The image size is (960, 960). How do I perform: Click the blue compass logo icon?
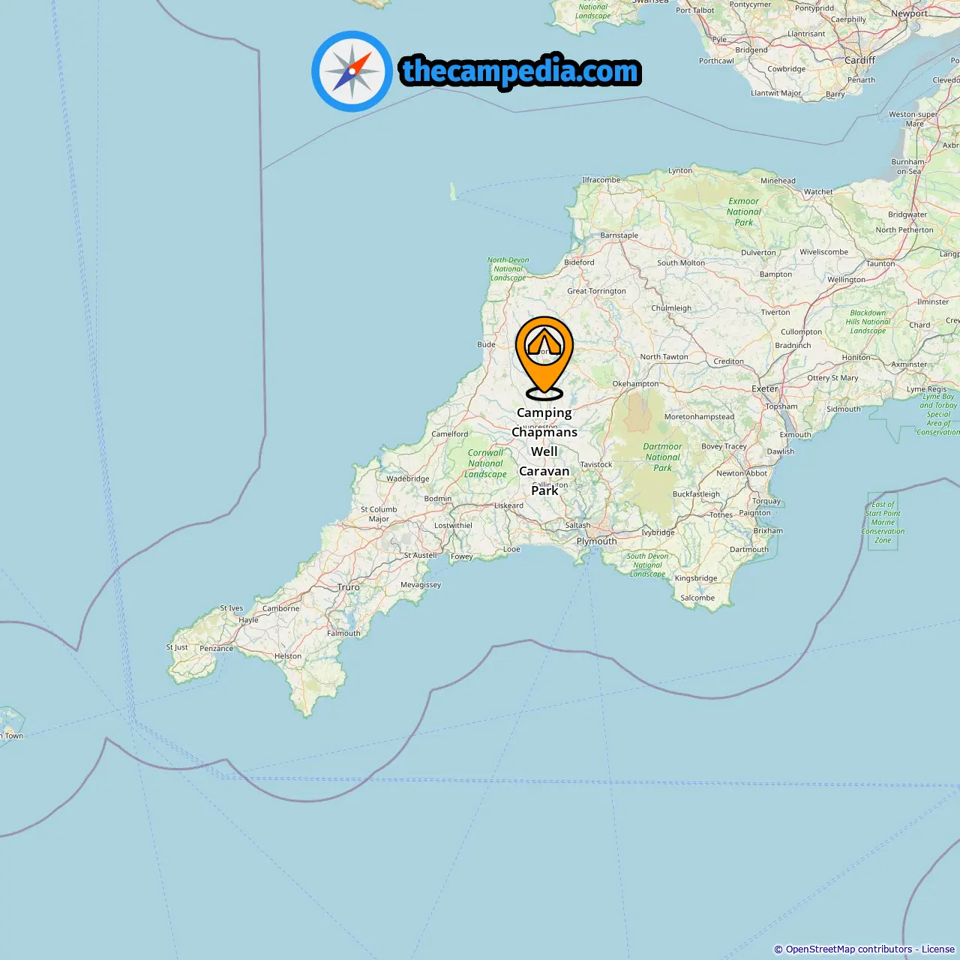352,71
